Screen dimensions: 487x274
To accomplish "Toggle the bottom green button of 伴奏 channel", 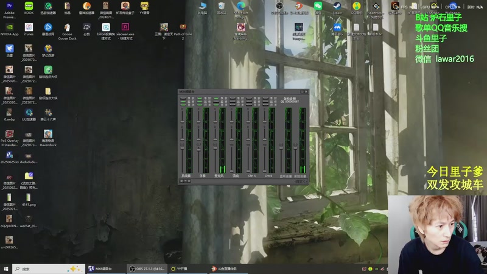I will tap(200, 104).
